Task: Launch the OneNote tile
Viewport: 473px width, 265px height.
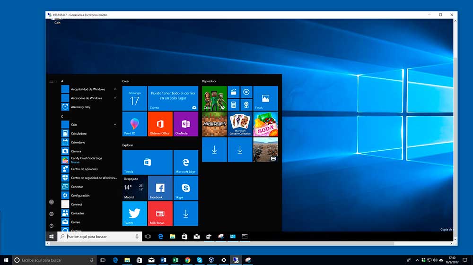Action: 186,124
